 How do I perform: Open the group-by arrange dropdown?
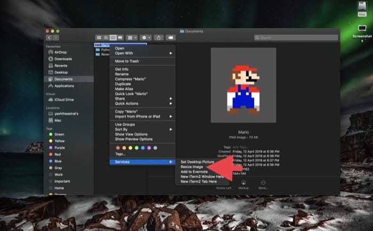[132, 38]
